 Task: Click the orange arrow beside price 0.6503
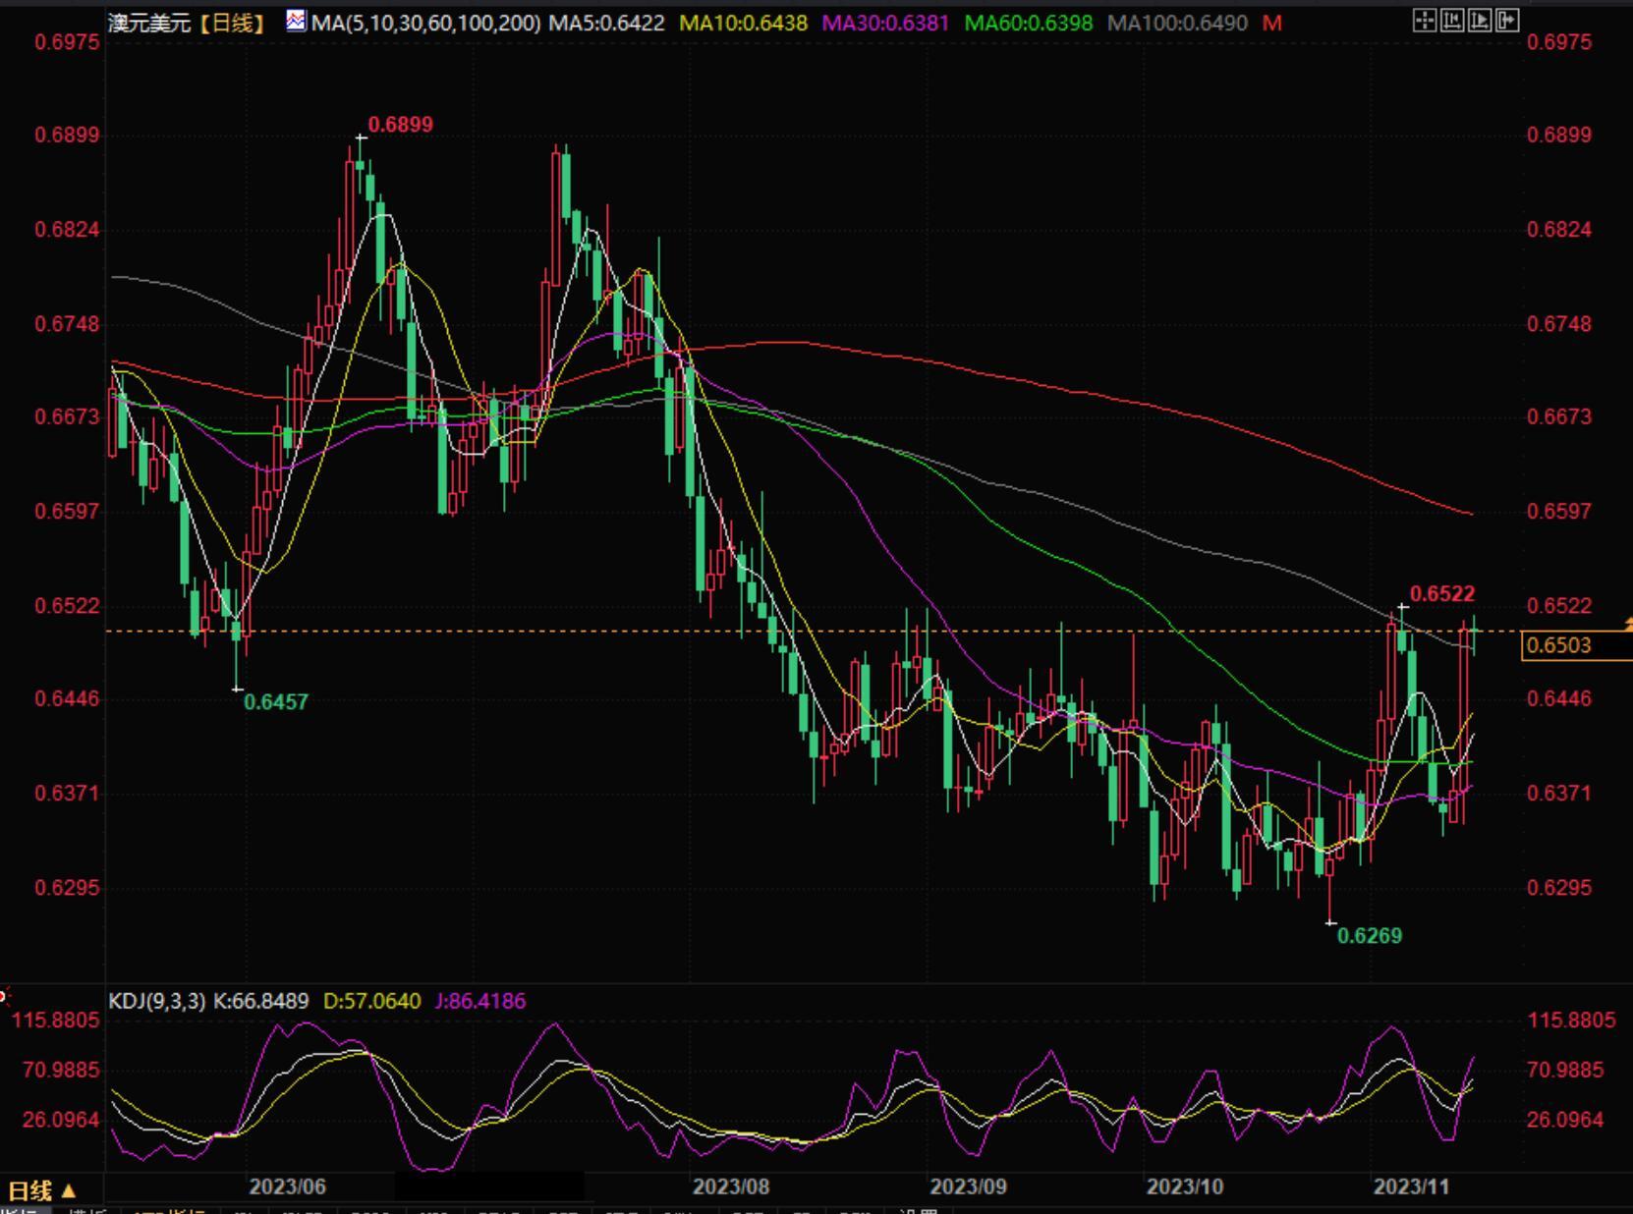click(x=1627, y=625)
